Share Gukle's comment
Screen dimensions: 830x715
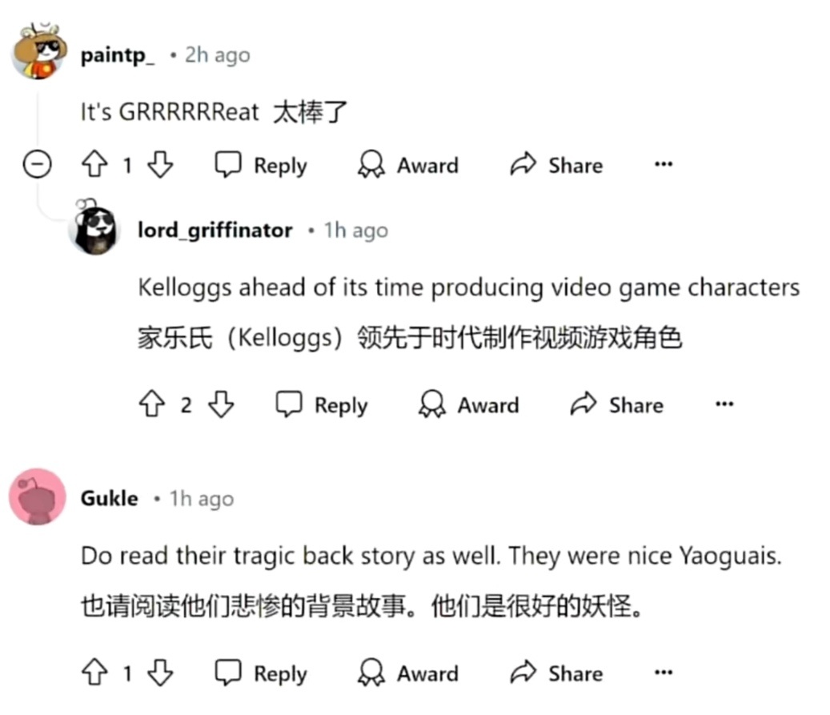pos(556,673)
